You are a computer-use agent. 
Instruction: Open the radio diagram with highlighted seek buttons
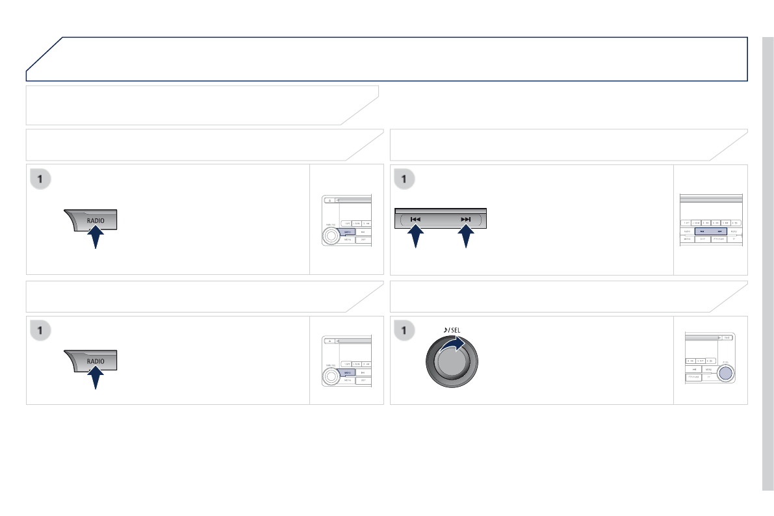(x=711, y=220)
